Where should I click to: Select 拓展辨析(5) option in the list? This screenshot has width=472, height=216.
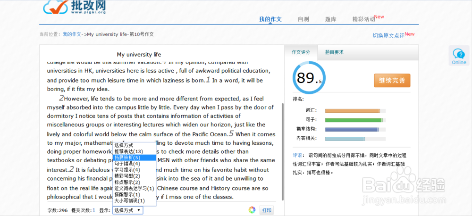point(127,158)
